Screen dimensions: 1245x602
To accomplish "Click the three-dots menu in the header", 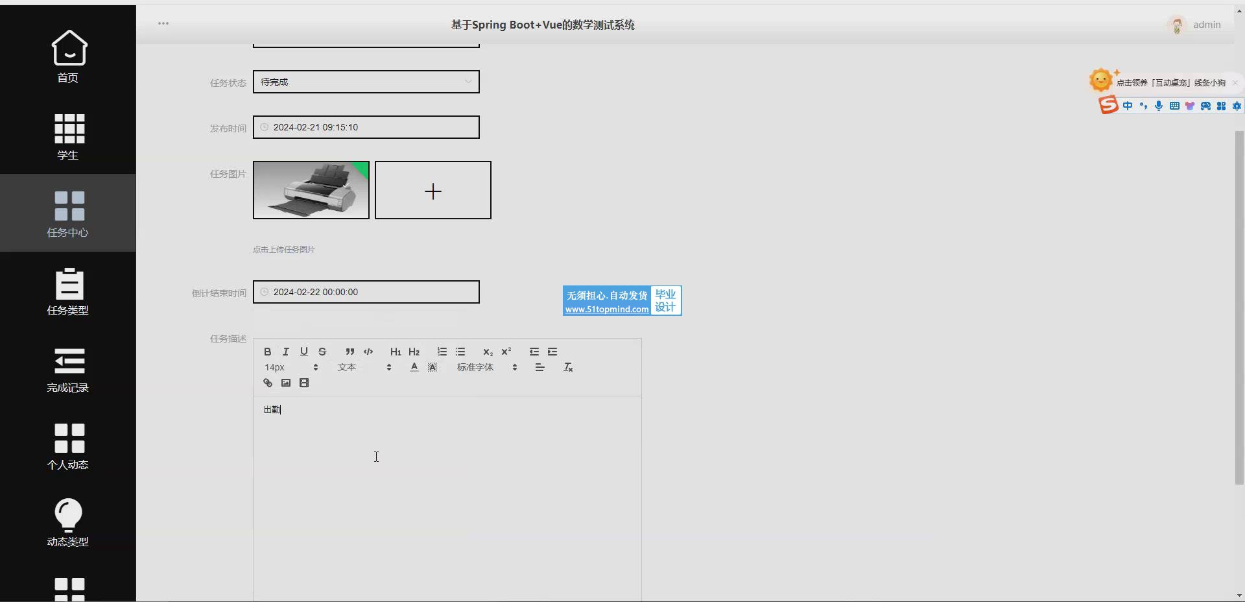I will (163, 23).
